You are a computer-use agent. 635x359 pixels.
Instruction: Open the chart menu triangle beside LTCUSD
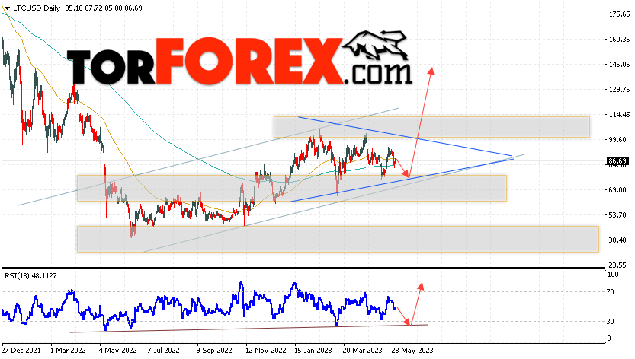pos(7,8)
